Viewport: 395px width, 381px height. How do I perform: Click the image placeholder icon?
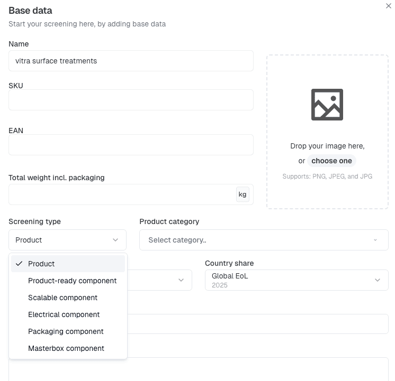[327, 105]
